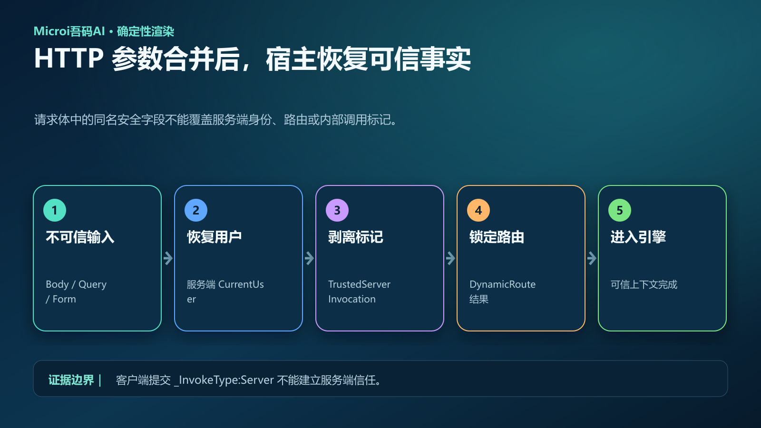Click the orange circle badge 4

tap(478, 210)
